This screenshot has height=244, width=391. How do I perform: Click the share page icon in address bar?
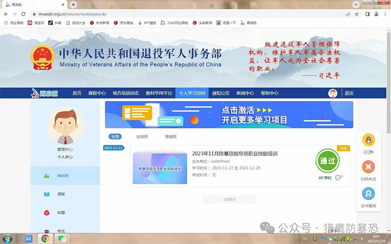coord(348,14)
